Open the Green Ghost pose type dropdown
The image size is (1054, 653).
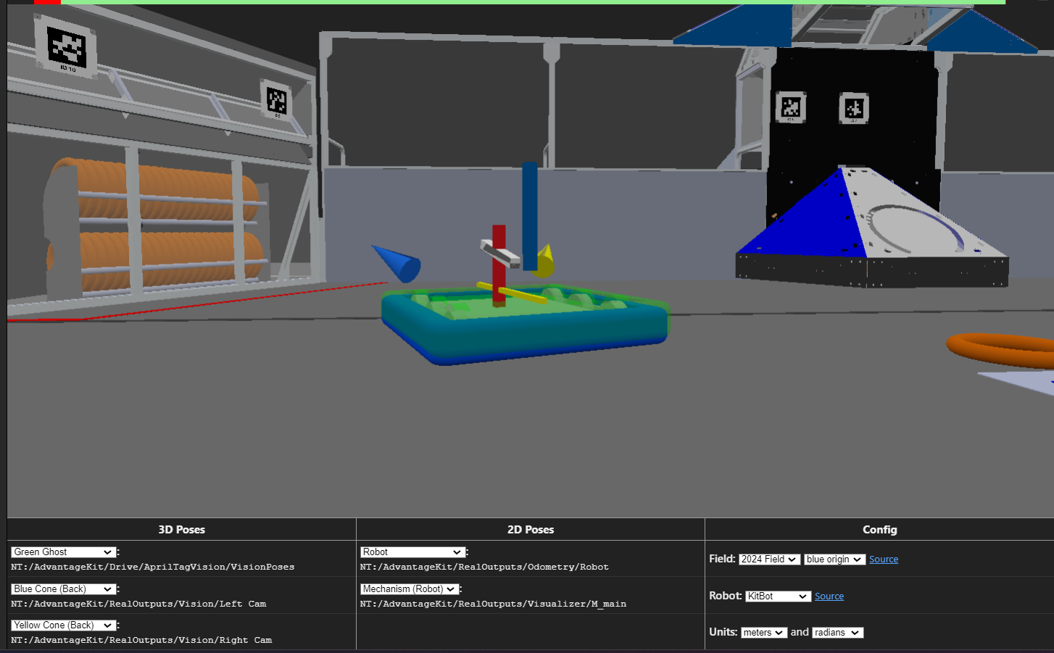click(x=62, y=552)
